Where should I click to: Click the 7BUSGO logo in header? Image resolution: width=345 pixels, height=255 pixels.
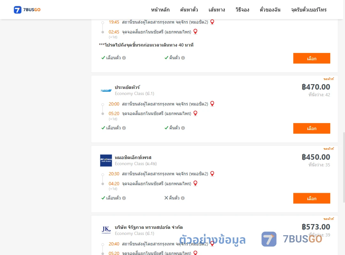coord(27,10)
